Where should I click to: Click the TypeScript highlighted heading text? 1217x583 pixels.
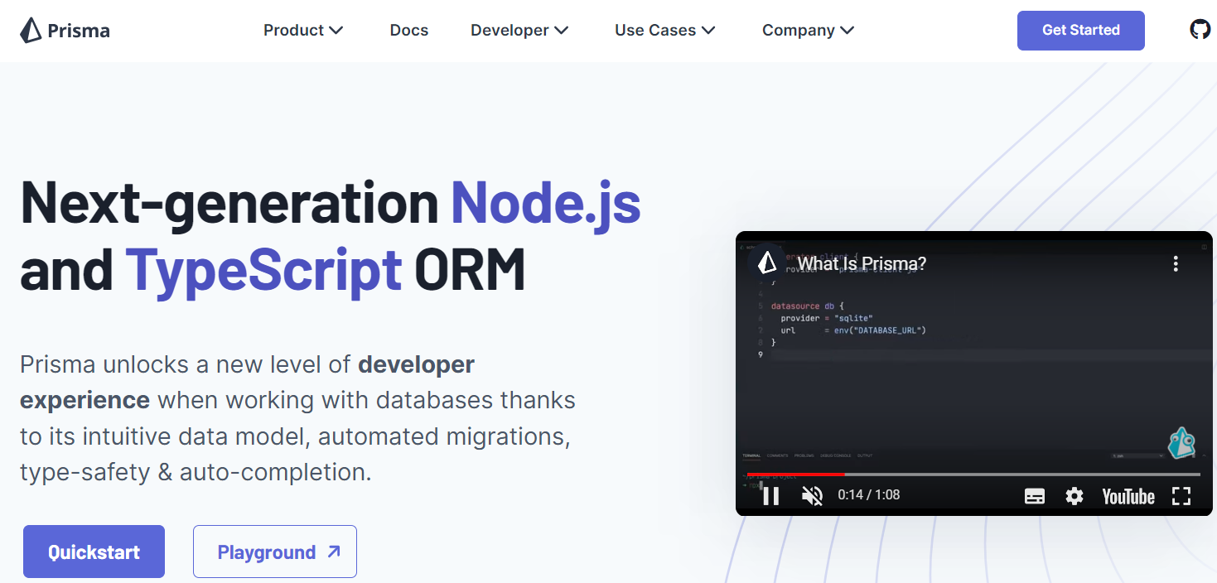264,270
